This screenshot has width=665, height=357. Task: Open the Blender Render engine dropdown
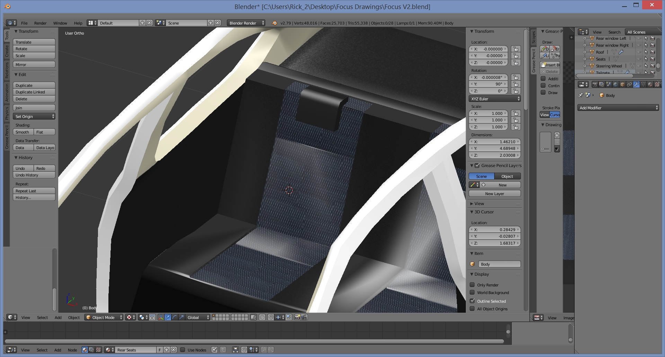pos(246,23)
